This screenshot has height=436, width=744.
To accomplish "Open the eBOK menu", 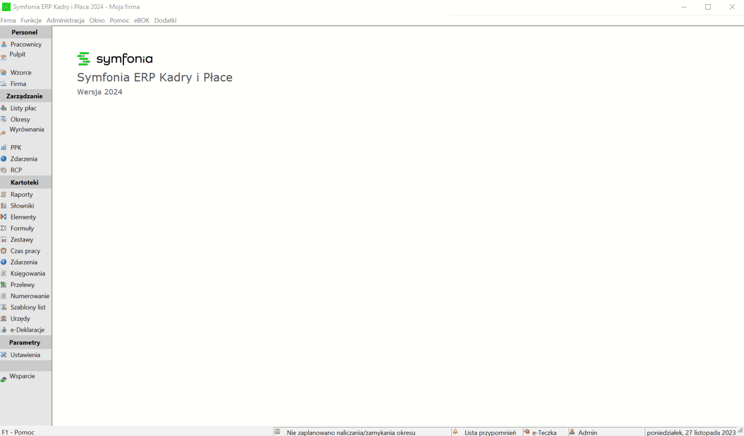I will 142,20.
